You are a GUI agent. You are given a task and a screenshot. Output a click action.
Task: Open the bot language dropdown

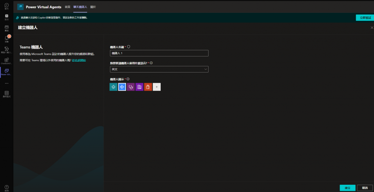tap(159, 69)
